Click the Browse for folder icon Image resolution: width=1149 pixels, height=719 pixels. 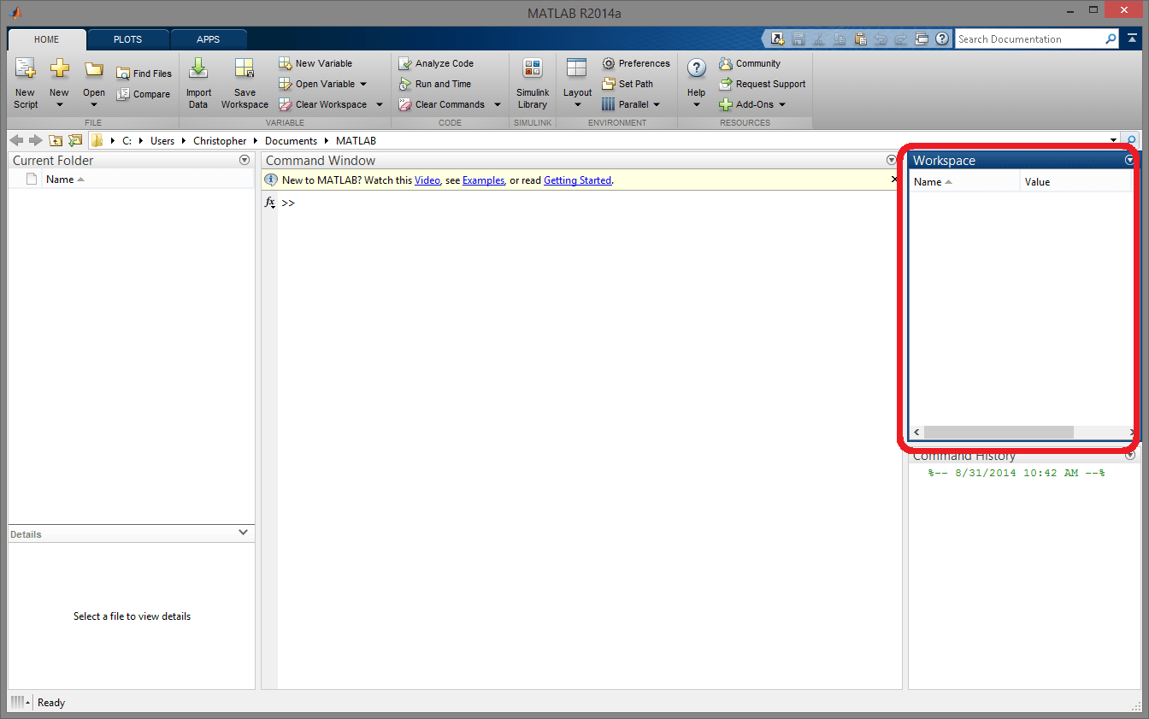[75, 140]
